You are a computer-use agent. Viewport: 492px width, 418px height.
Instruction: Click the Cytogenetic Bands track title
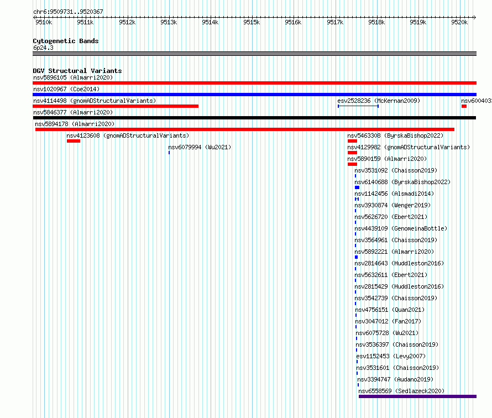[66, 41]
